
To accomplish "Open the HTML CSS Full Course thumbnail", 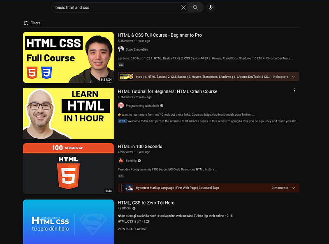I will (x=68, y=57).
